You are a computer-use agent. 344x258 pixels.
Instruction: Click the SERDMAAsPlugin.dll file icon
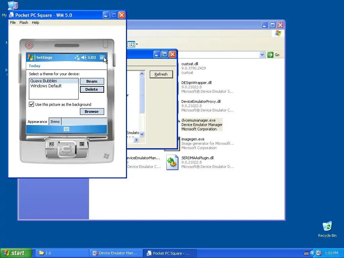point(172,162)
